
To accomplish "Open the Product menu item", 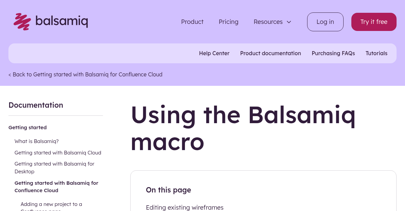I will pos(192,22).
